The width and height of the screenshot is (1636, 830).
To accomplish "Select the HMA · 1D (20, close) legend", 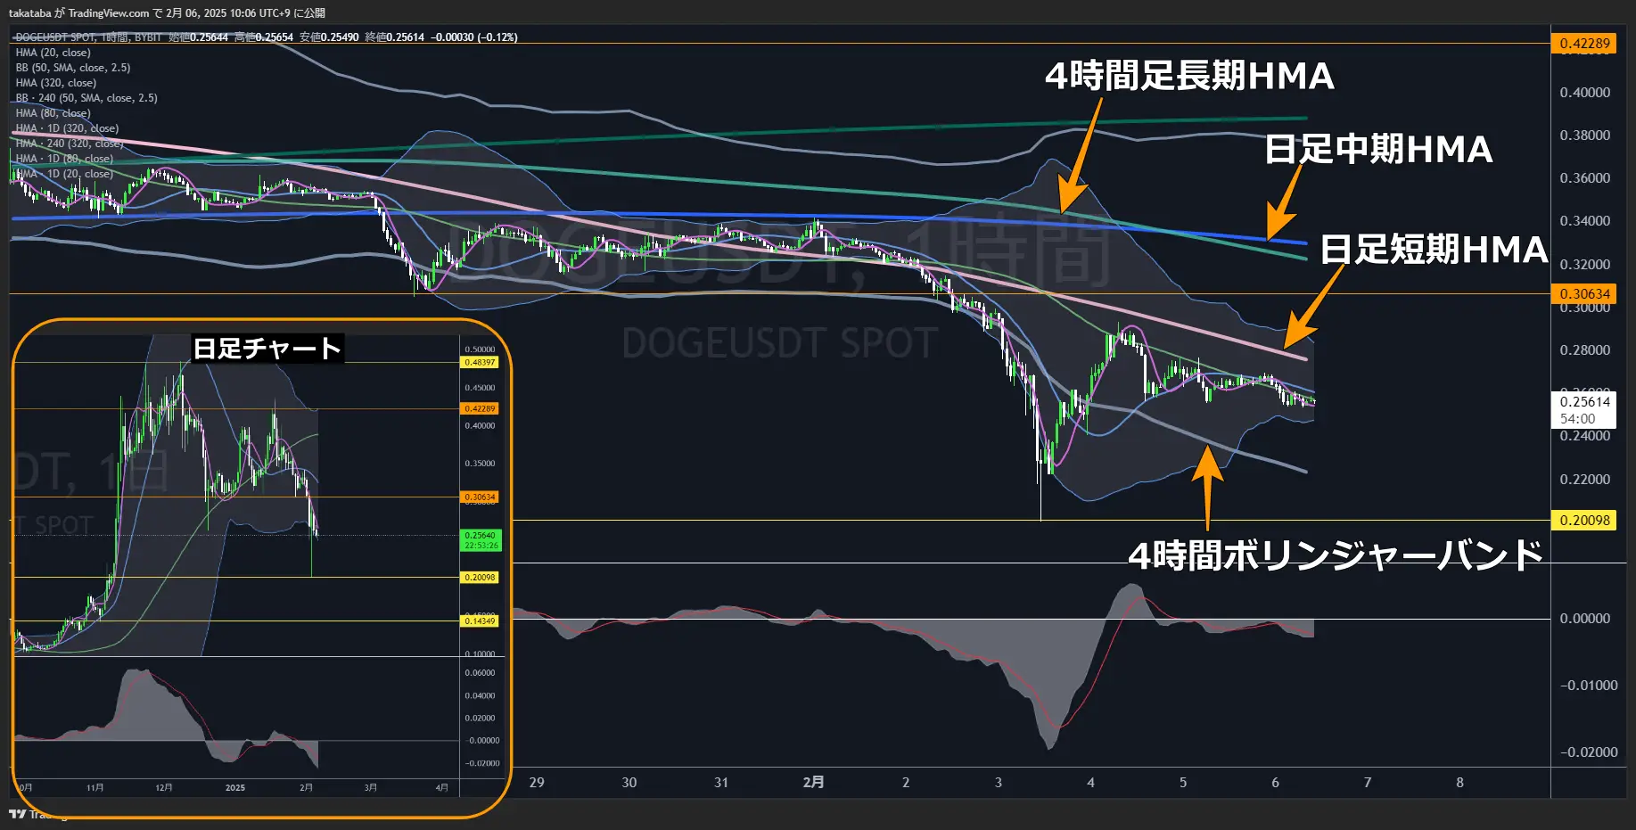I will coord(64,174).
